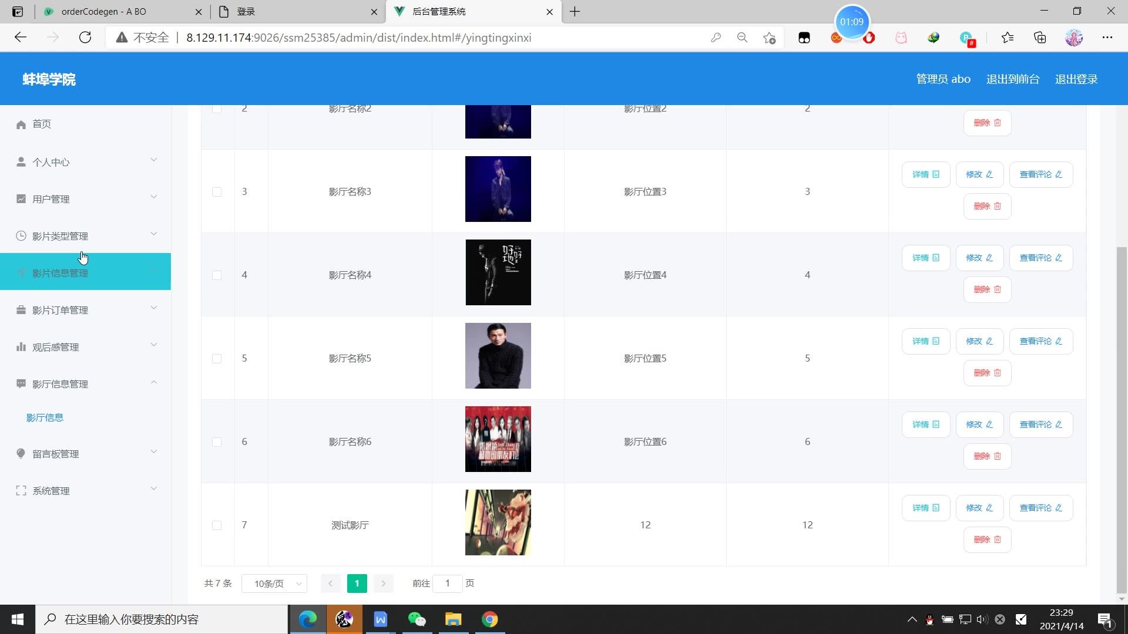Screen dimensions: 1128x634
Task: Click the browser refresh icon
Action: (85, 38)
